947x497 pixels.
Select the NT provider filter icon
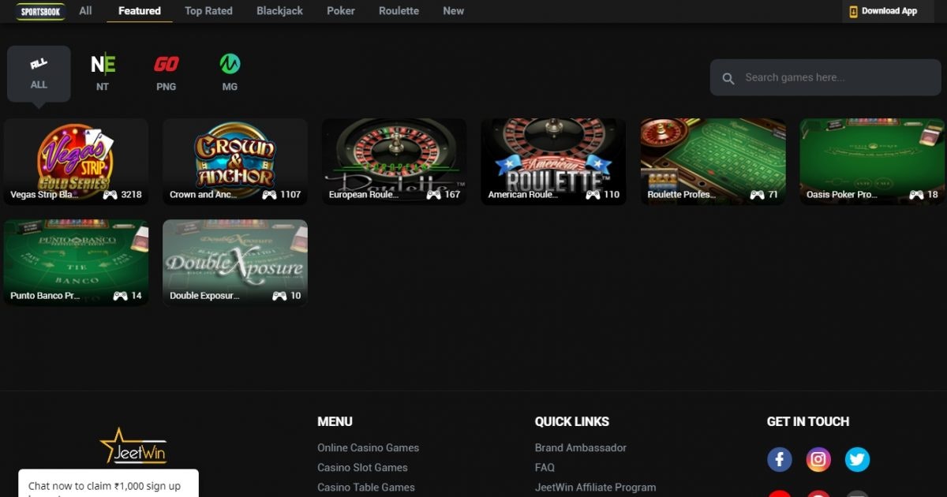(x=103, y=65)
